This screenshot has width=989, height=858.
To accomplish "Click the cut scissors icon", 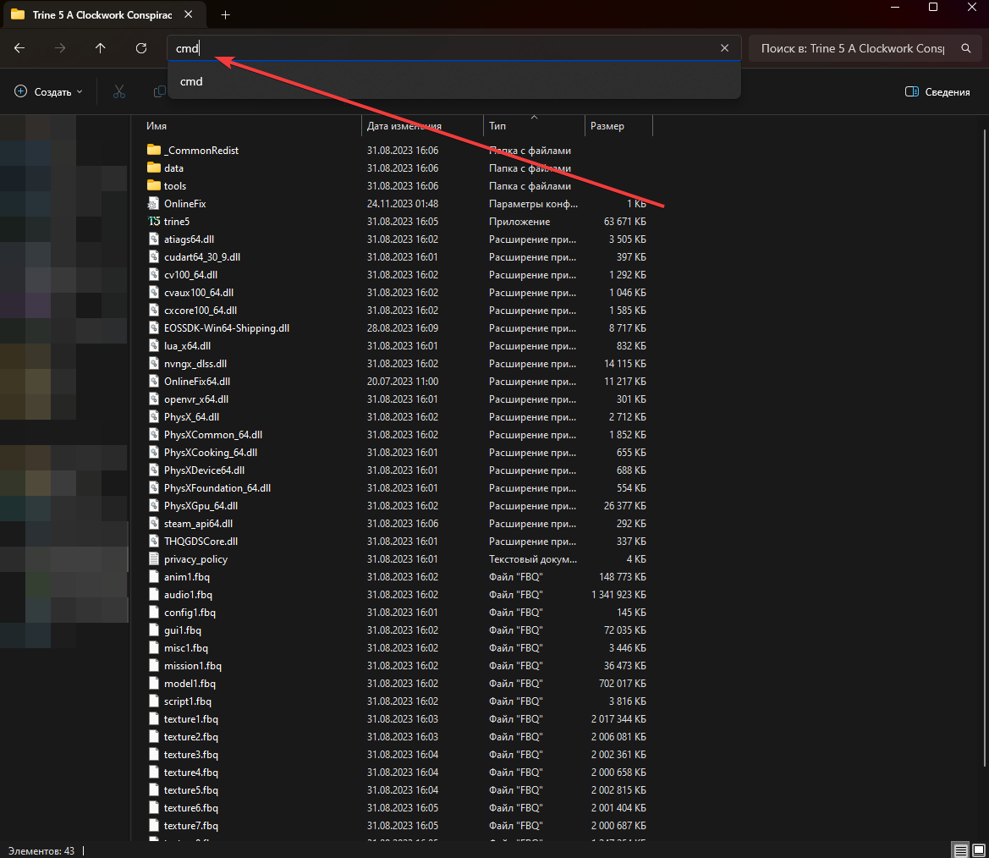I will click(119, 91).
